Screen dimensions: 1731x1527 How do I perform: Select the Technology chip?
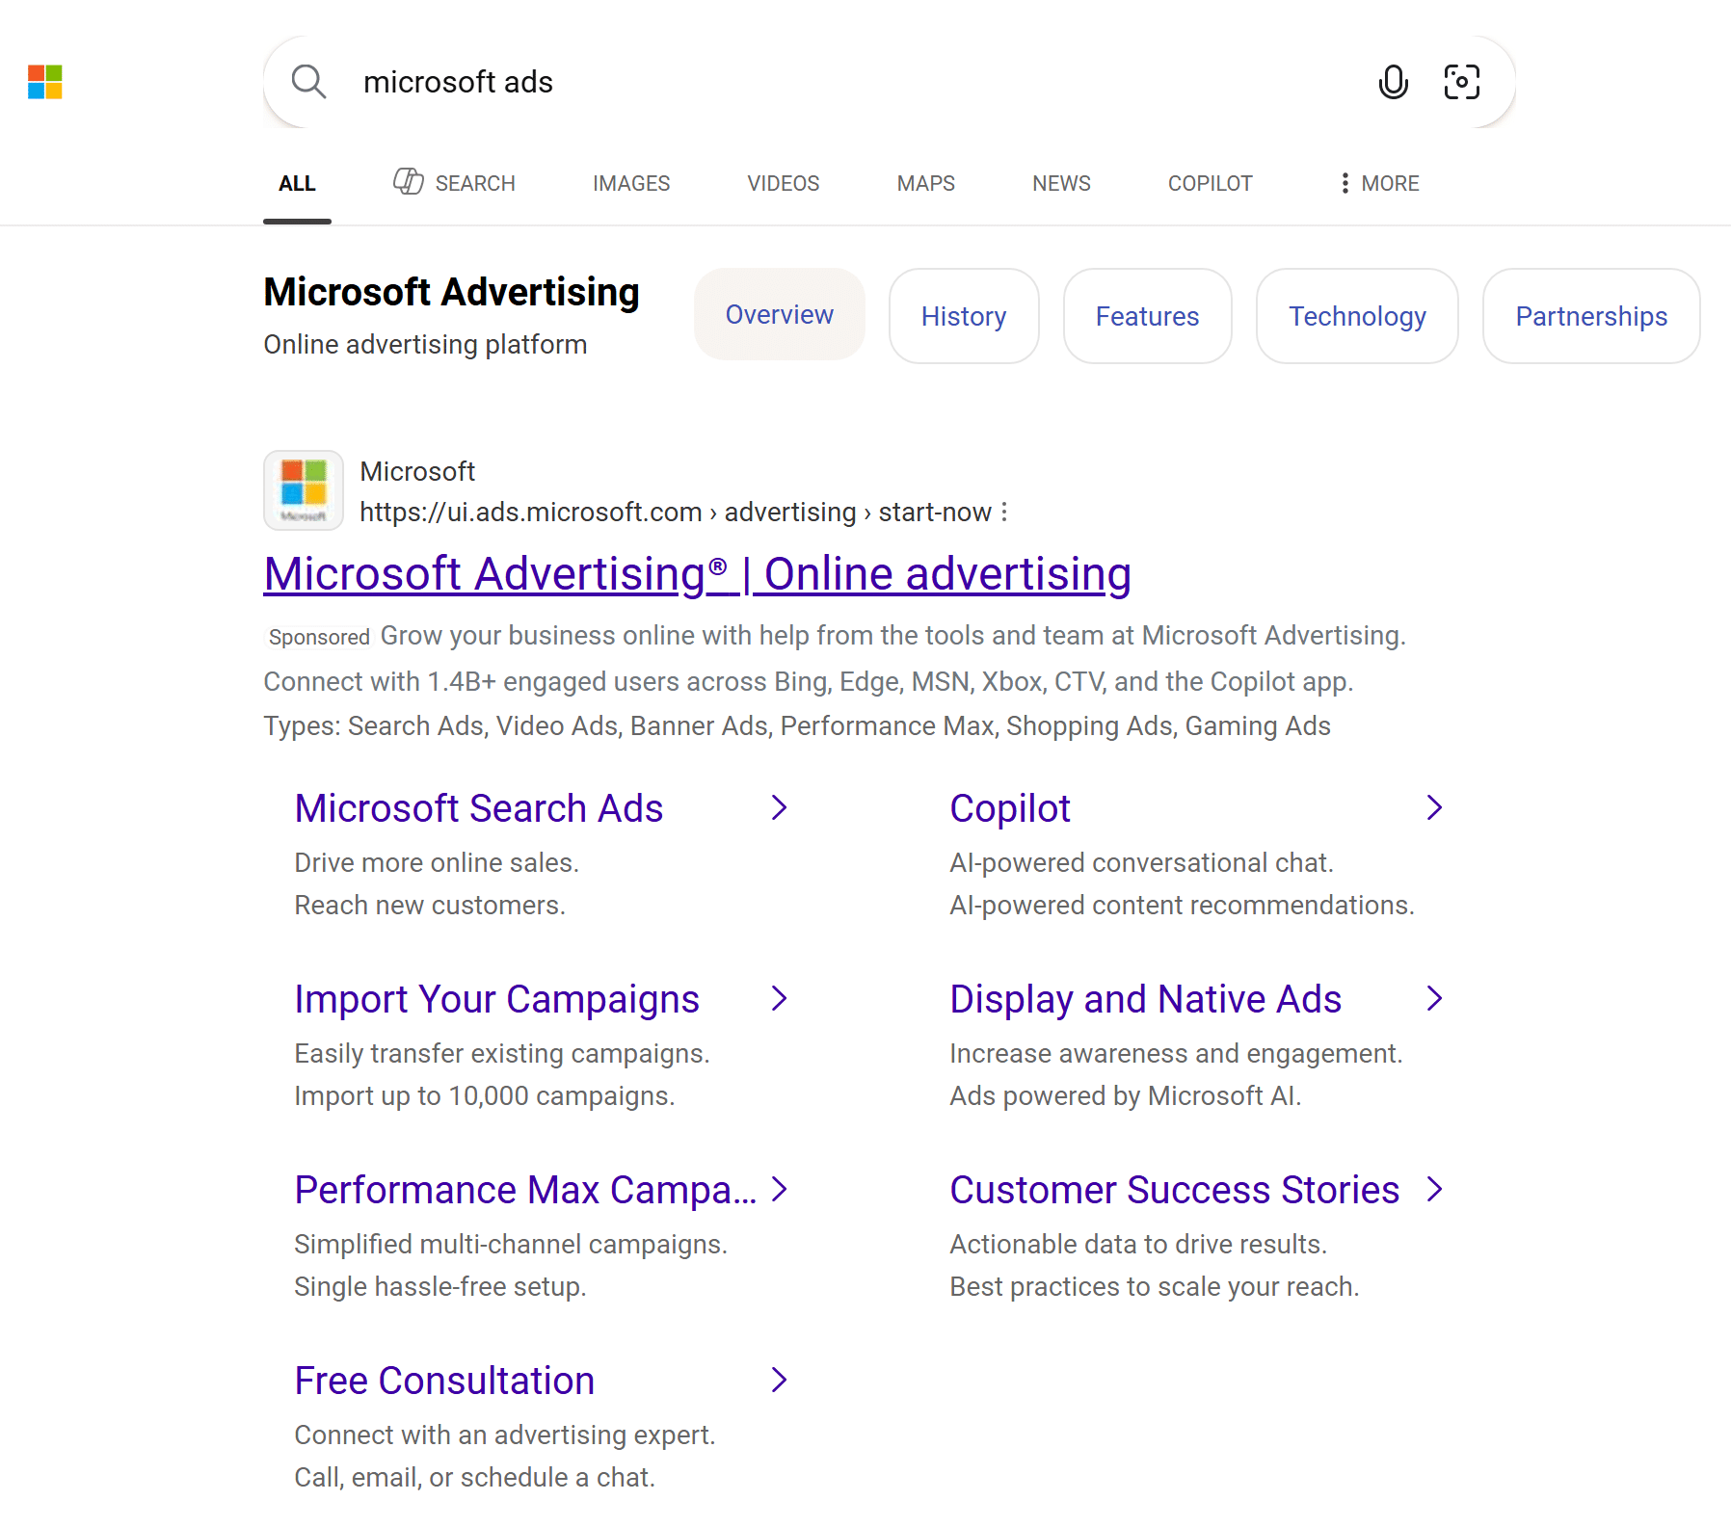point(1357,316)
